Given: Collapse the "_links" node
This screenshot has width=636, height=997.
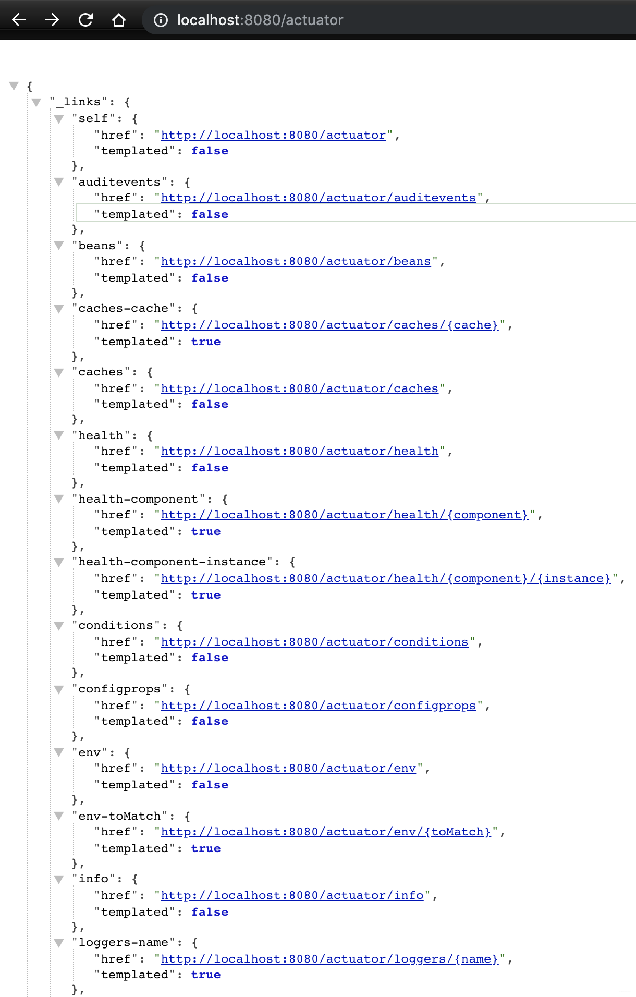Looking at the screenshot, I should click(36, 102).
